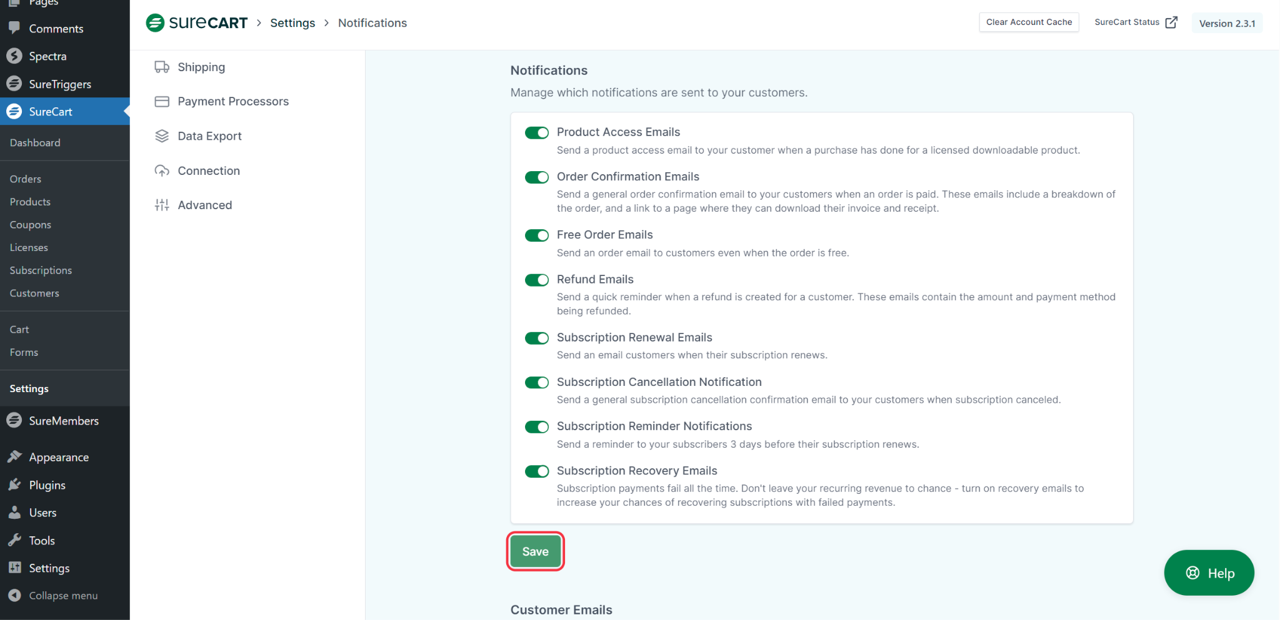Disable Subscription Reminder Notifications
The width and height of the screenshot is (1280, 620).
point(536,427)
